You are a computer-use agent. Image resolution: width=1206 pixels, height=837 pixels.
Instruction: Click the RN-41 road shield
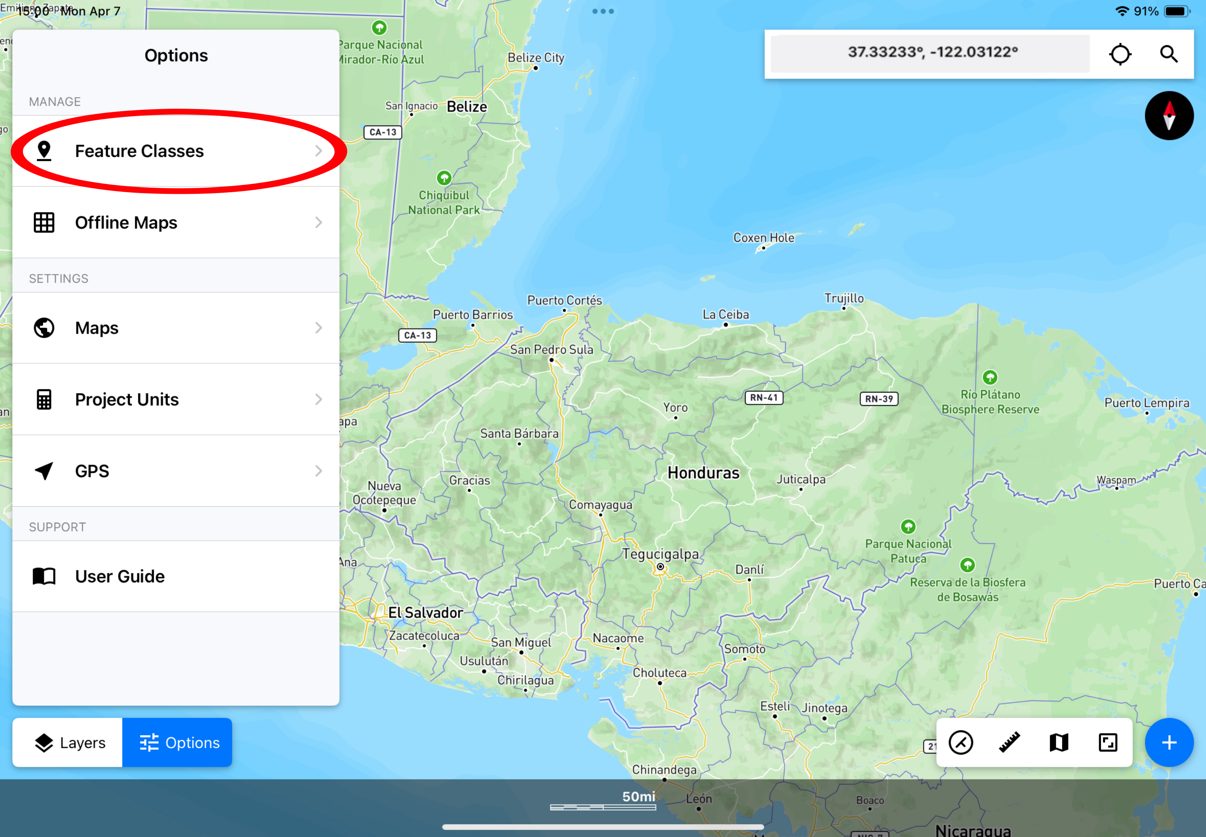tap(764, 398)
